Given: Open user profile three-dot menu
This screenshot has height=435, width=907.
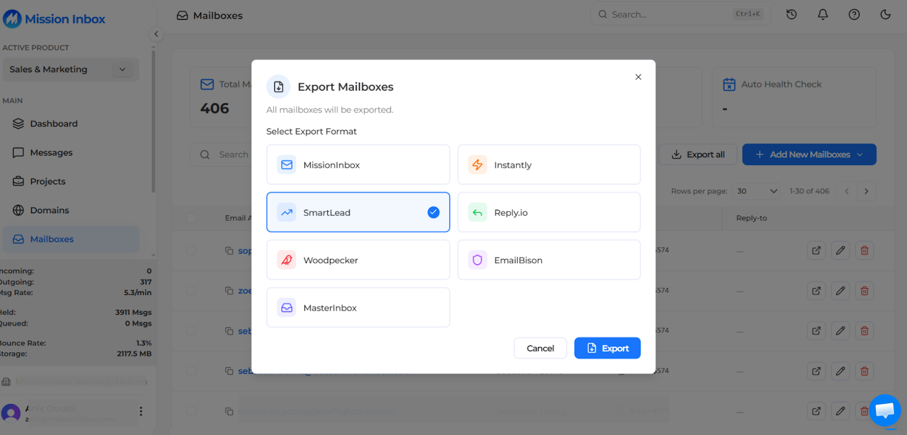Looking at the screenshot, I should 141,411.
